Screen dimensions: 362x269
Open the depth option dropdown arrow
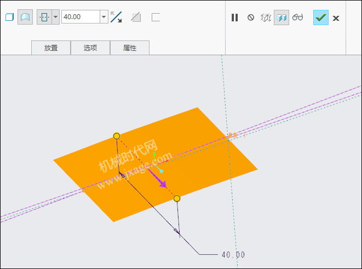coord(55,17)
